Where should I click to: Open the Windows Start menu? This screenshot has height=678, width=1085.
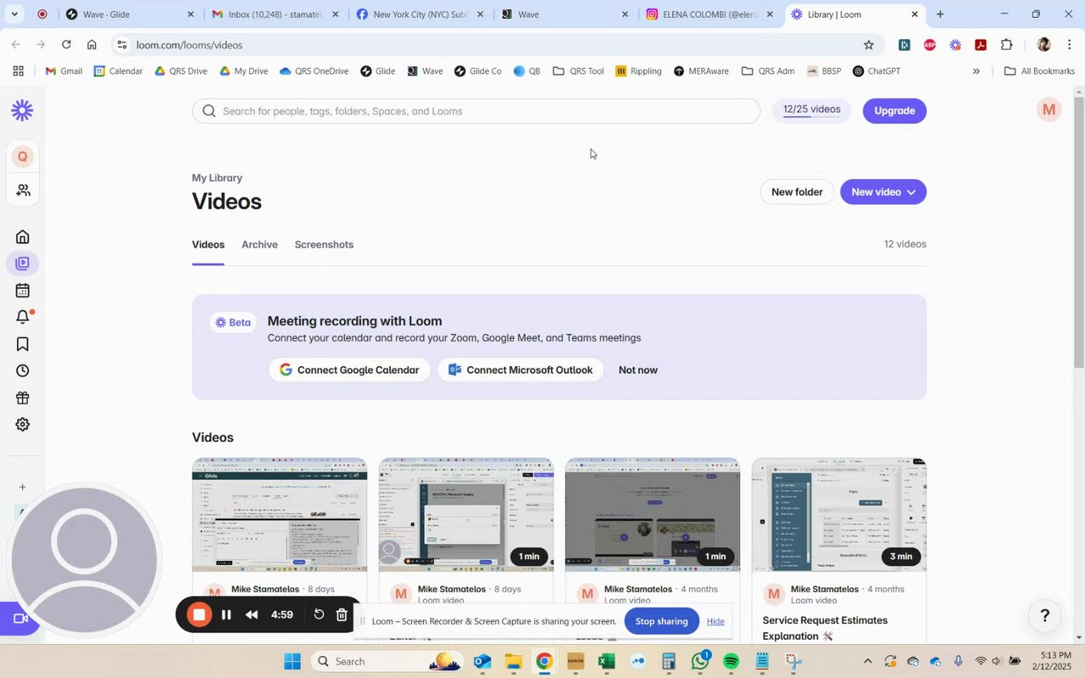pyautogui.click(x=292, y=661)
